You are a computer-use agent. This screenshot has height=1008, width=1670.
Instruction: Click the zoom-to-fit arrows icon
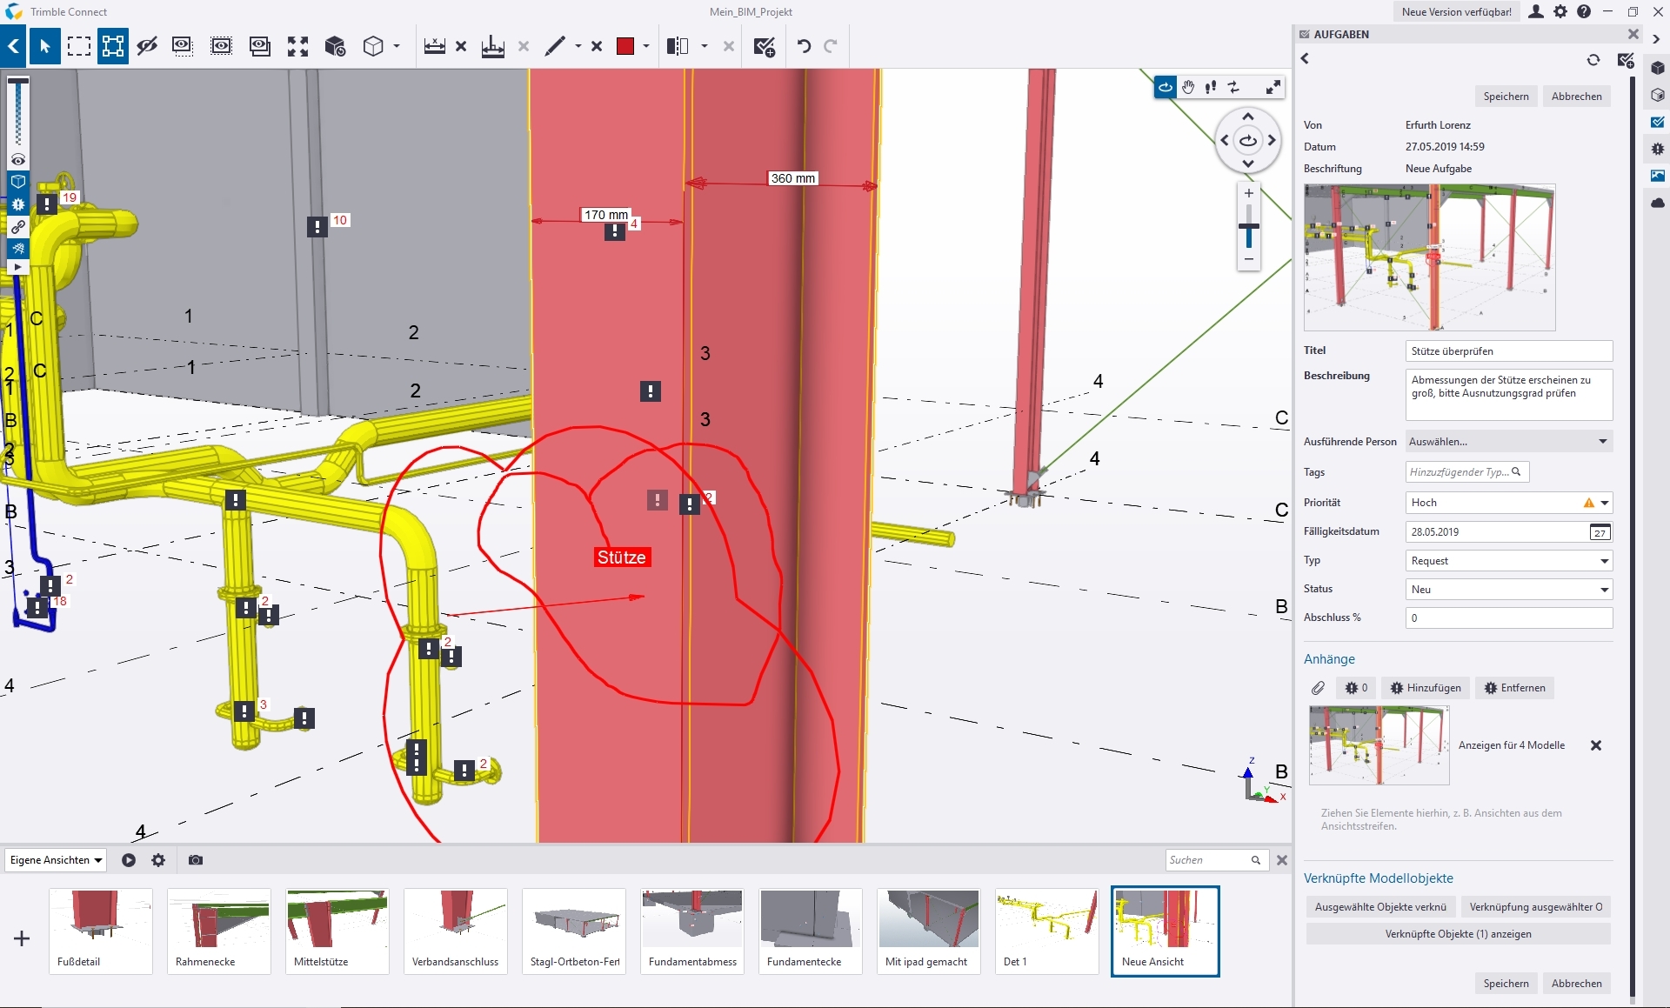pos(297,46)
